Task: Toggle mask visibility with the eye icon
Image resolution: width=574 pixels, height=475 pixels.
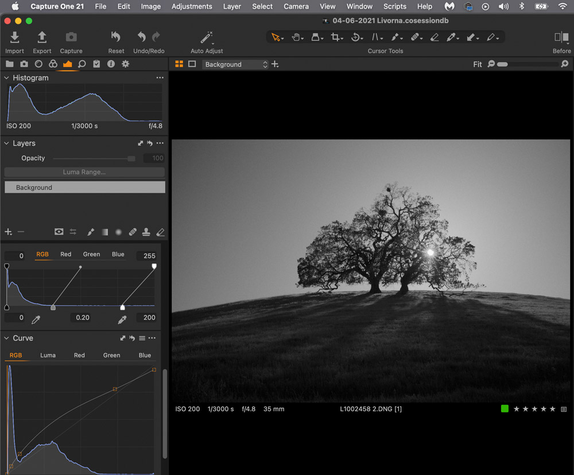Action: click(x=59, y=232)
